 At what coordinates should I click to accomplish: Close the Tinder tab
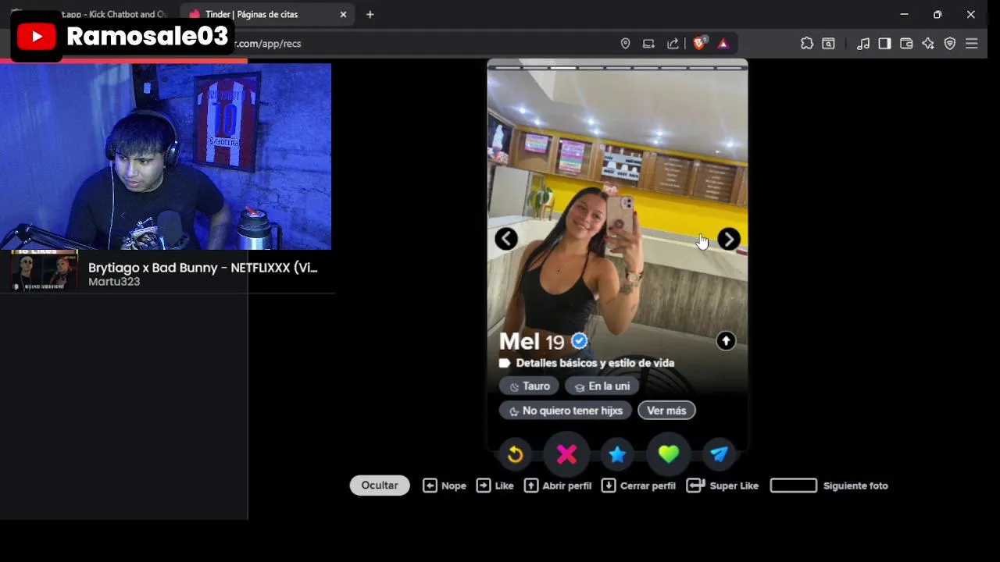(x=343, y=14)
